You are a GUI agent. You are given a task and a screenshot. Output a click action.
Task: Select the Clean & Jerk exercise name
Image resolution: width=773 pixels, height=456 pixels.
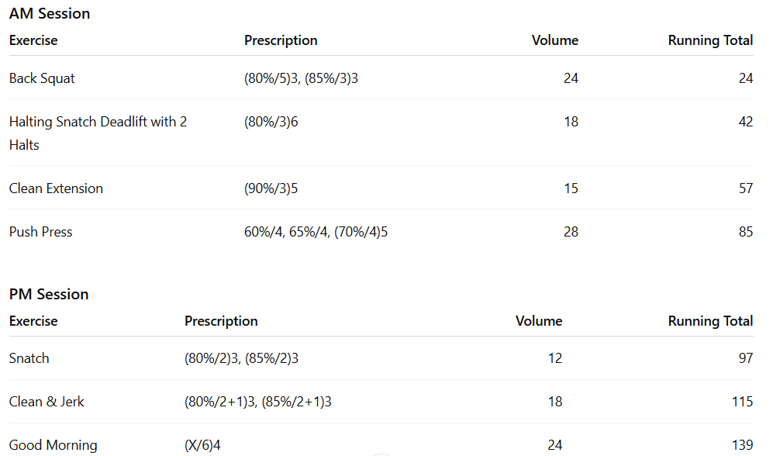click(47, 402)
